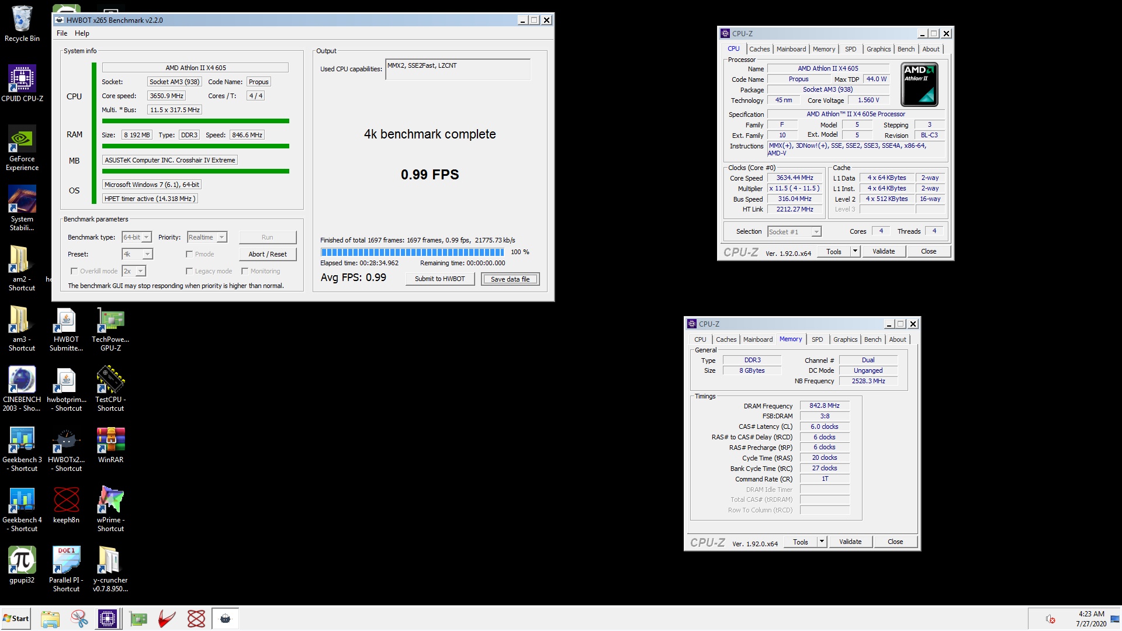This screenshot has width=1122, height=631.
Task: Click Close in bottom CPU-Z window
Action: point(895,542)
